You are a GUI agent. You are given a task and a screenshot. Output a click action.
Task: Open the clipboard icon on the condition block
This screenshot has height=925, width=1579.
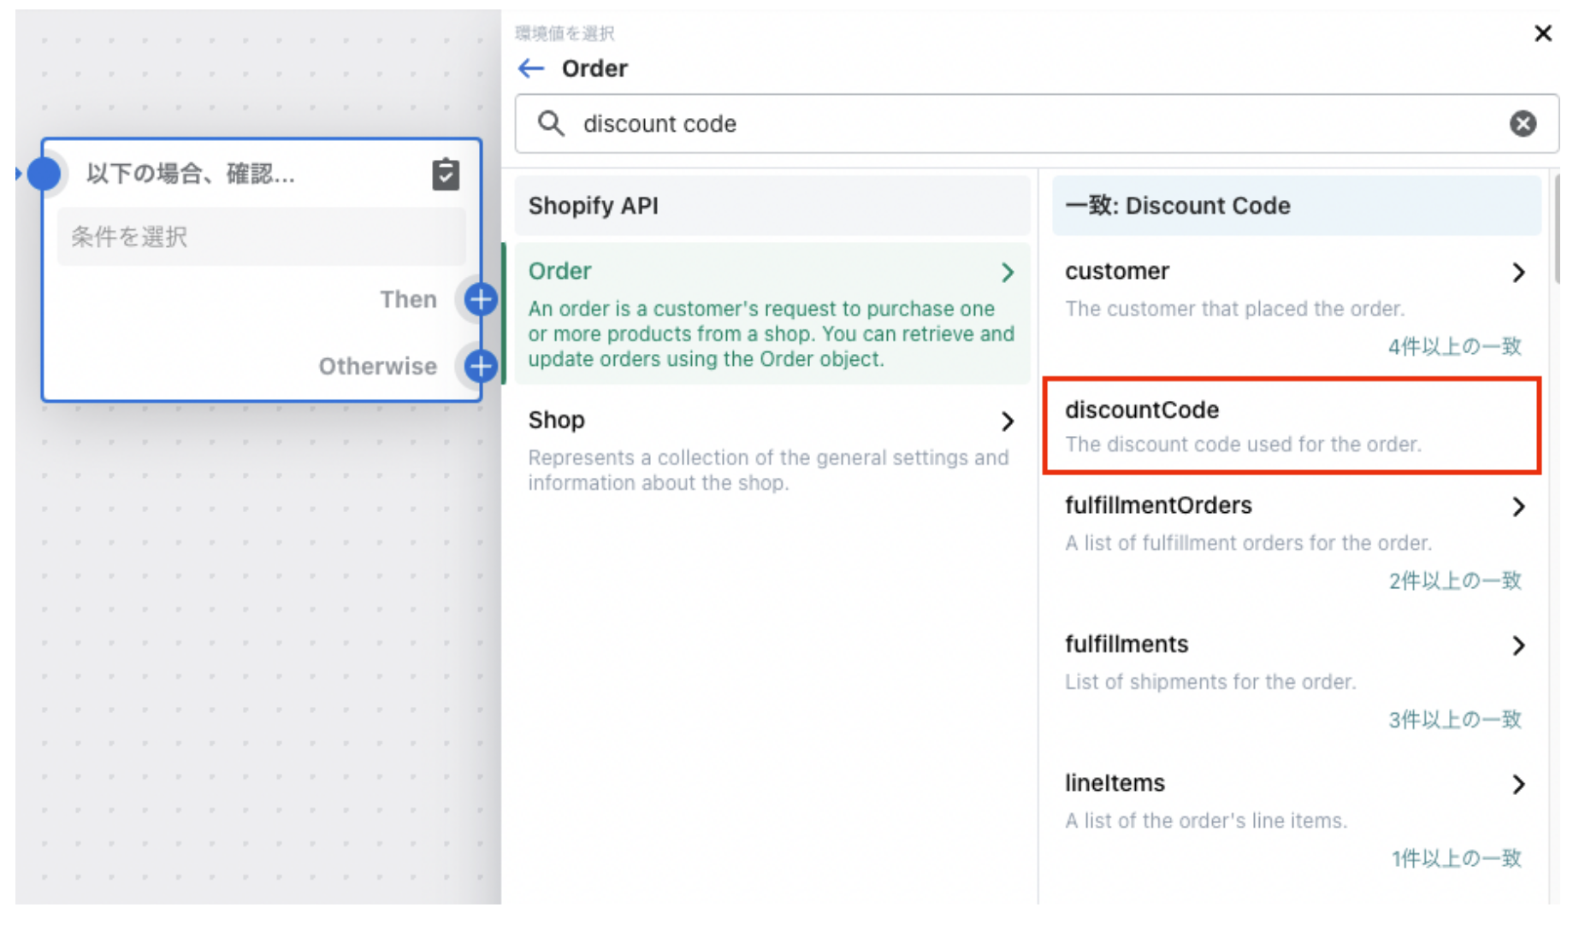tap(445, 174)
